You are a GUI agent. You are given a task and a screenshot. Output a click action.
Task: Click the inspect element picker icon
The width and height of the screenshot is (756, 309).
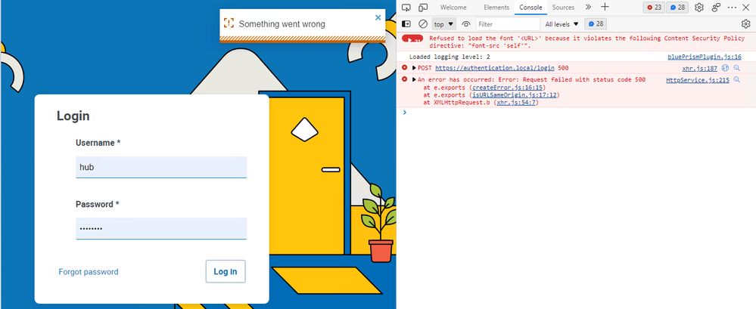click(x=406, y=8)
